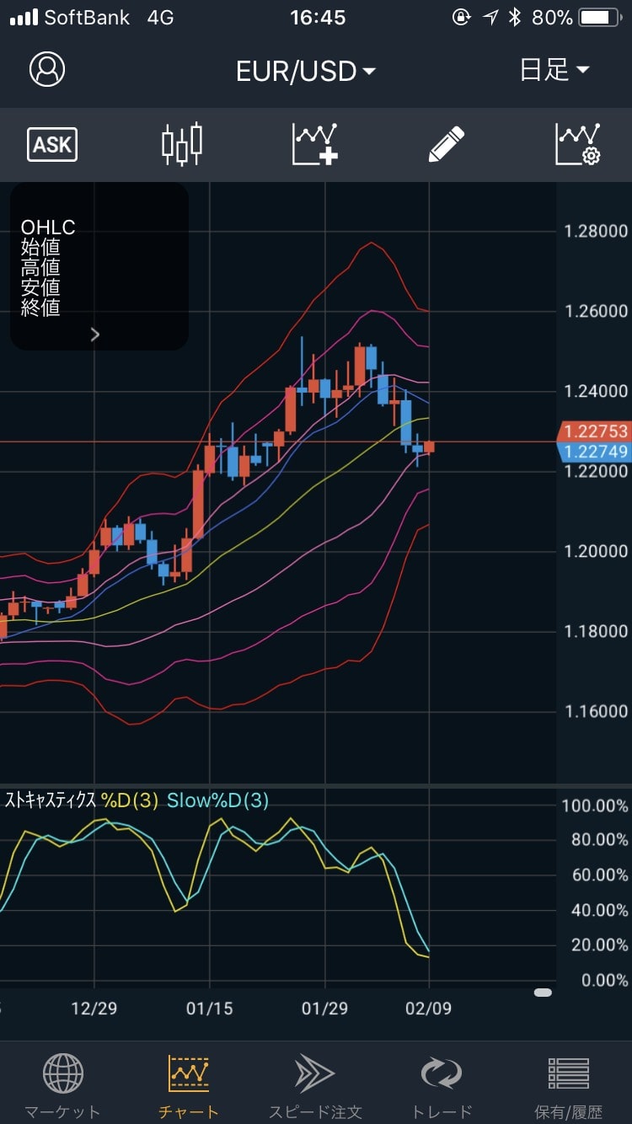Click the 100.00% stochastic axis label
This screenshot has height=1124, width=632.
point(595,806)
